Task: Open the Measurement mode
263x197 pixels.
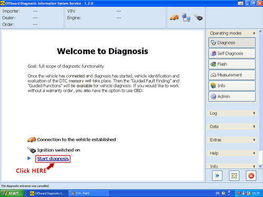Action: 232,75
